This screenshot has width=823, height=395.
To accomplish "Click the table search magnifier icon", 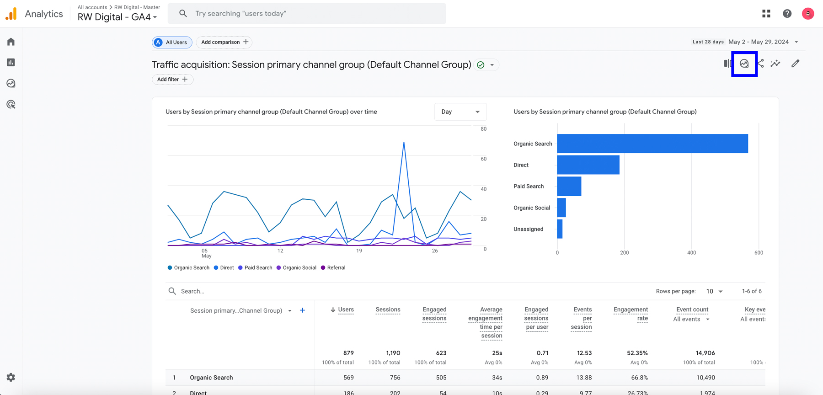I will pyautogui.click(x=172, y=291).
